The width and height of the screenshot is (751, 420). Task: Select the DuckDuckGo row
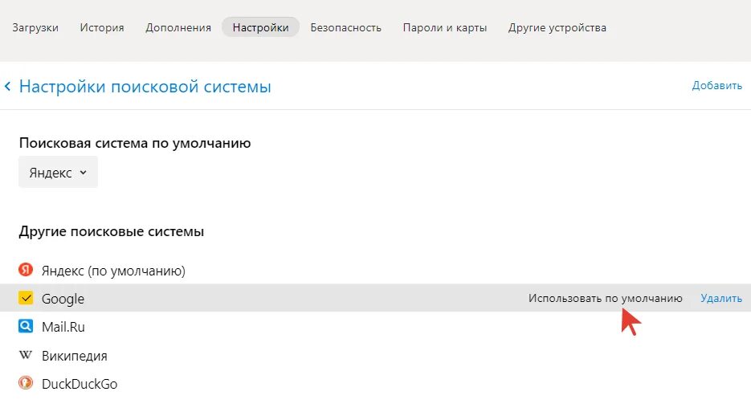[x=376, y=384]
